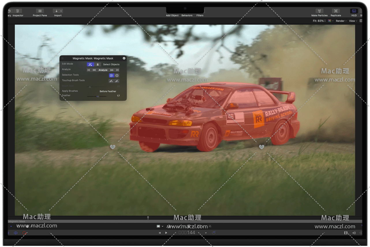Open the Fit 83% zoom dropdown
The width and height of the screenshot is (370, 247).
[x=319, y=21]
